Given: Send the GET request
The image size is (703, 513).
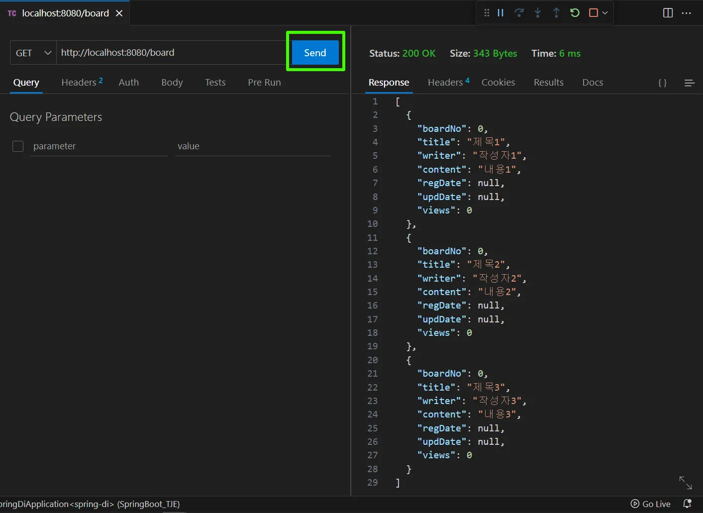Looking at the screenshot, I should coord(315,53).
